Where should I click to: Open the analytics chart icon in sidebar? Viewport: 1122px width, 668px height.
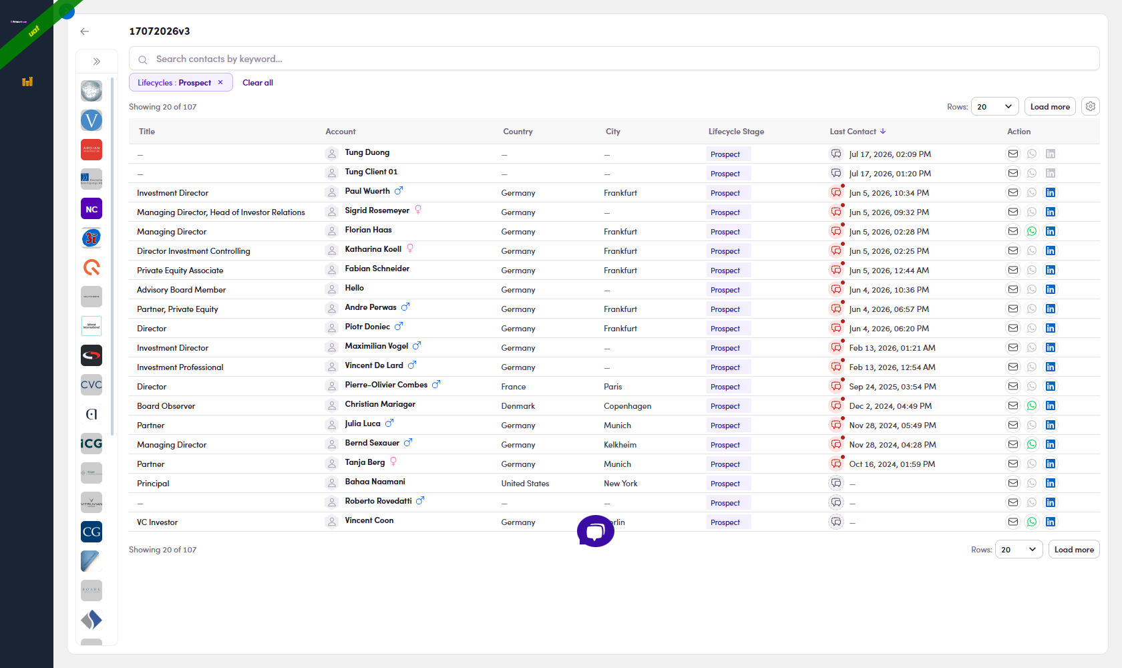(27, 81)
